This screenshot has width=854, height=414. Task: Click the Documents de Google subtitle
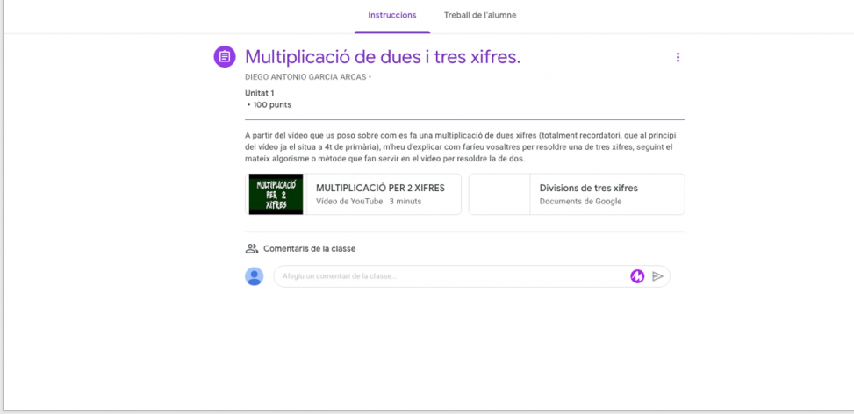[x=580, y=202]
